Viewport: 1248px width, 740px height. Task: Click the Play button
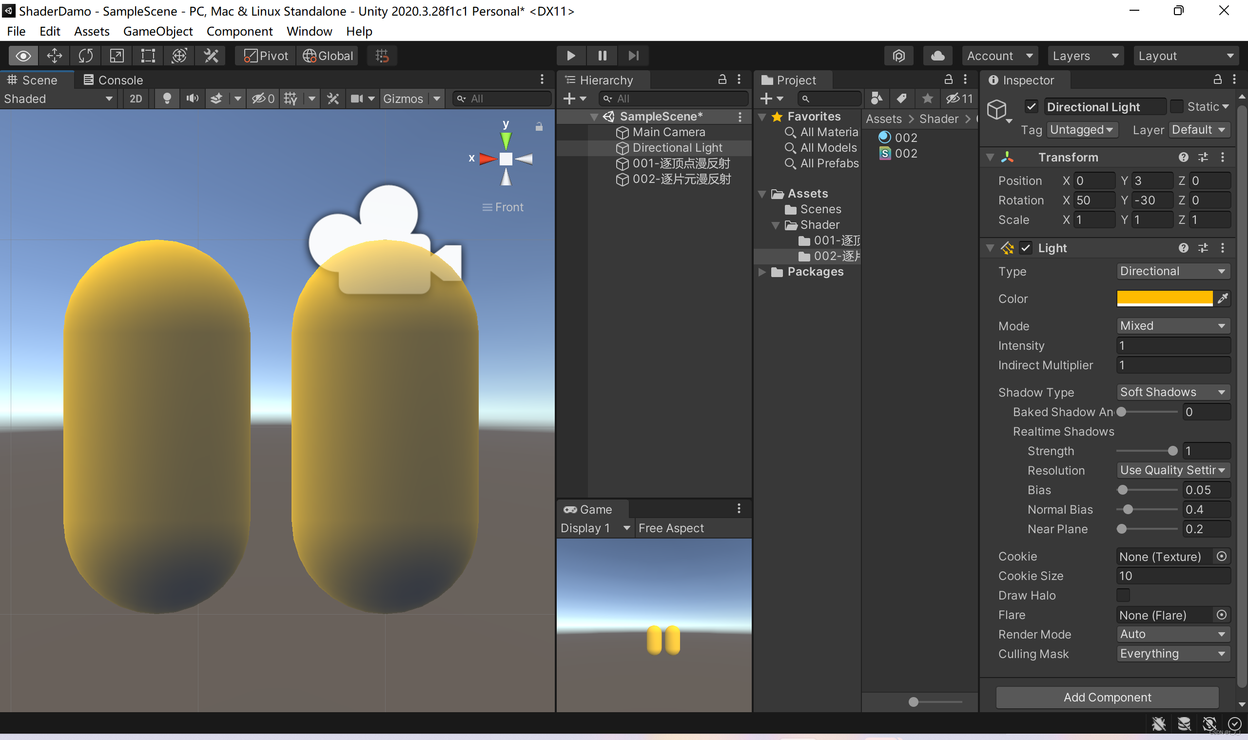coord(571,56)
